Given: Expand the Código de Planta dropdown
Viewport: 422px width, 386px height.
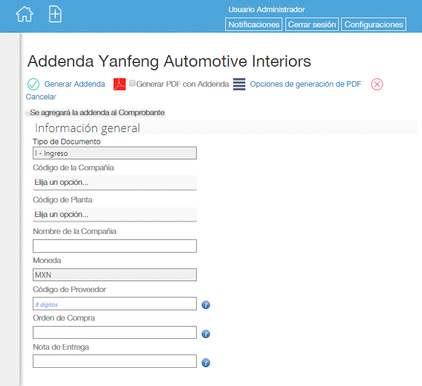Looking at the screenshot, I should [x=115, y=215].
